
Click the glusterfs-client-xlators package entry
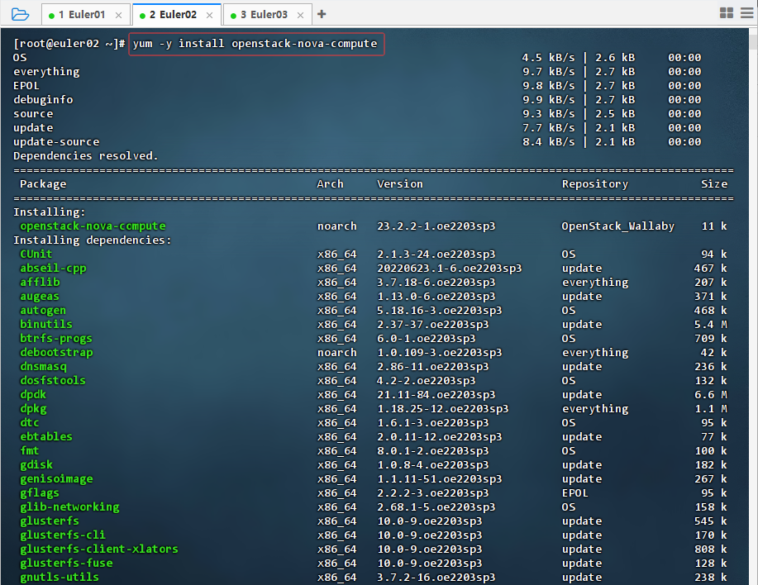pos(99,549)
